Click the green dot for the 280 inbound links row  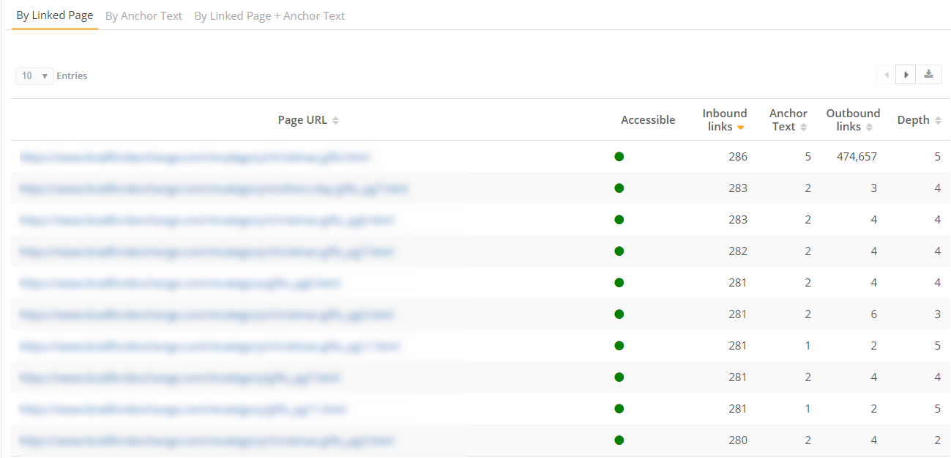[619, 440]
